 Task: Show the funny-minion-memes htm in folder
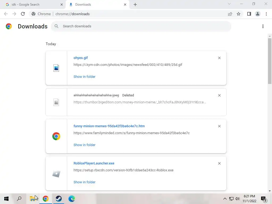point(84,145)
